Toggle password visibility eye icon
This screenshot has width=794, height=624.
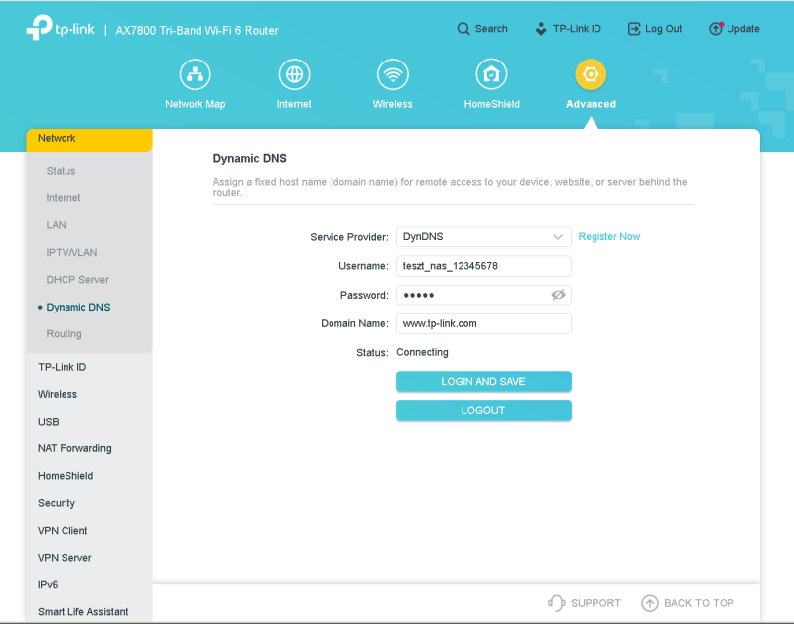558,295
